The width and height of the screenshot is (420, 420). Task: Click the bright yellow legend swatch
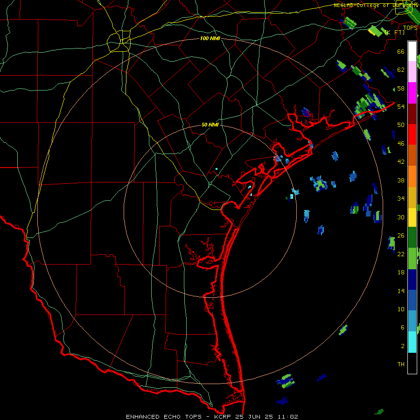[412, 217]
